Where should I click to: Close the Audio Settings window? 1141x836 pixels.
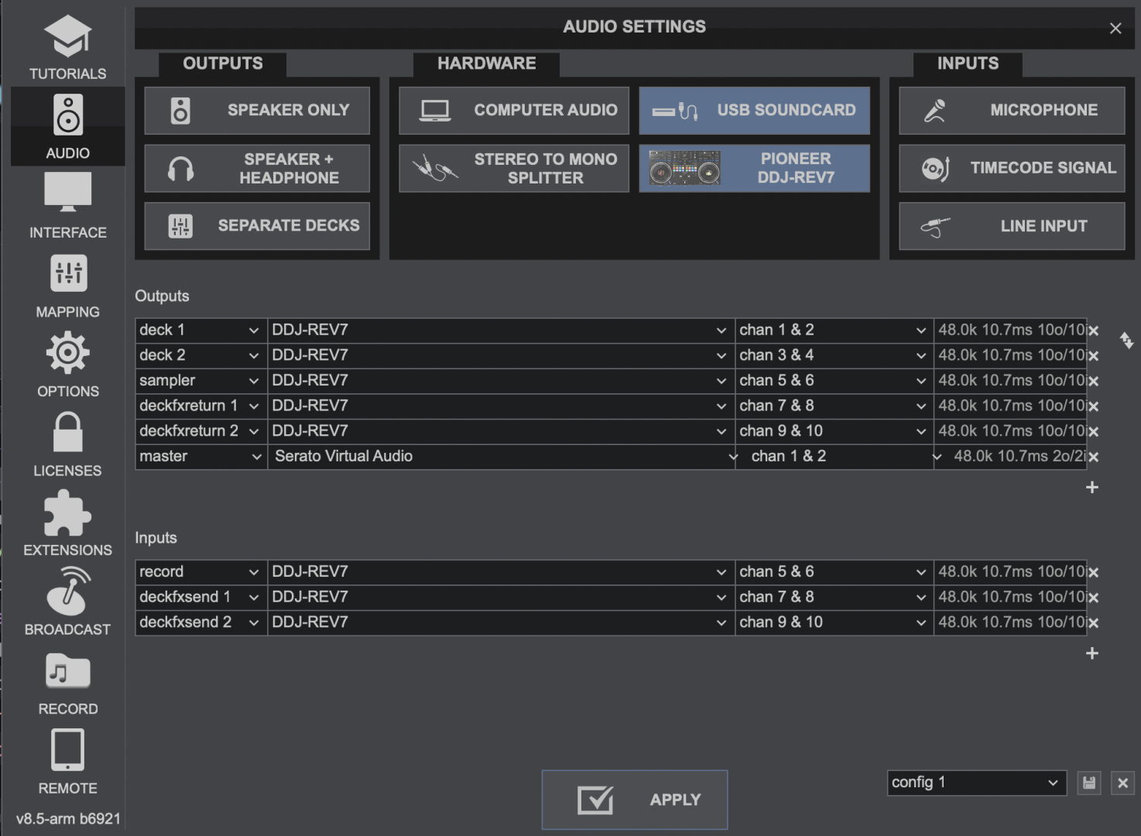click(x=1115, y=29)
